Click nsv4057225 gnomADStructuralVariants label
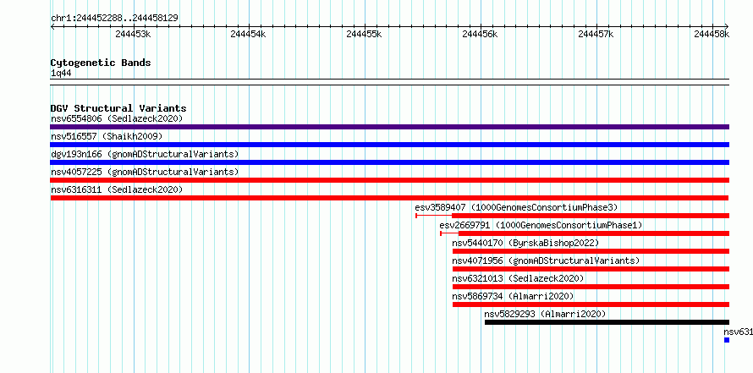 pyautogui.click(x=145, y=172)
